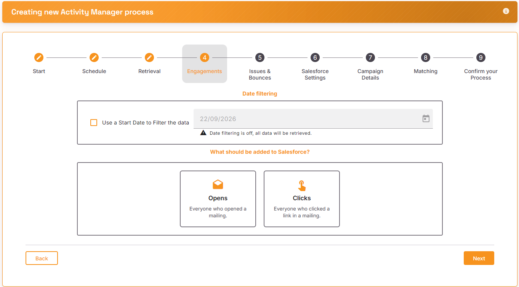Enable Use a Start Date filter checkbox
Screen dimensions: 519x287
(x=94, y=123)
